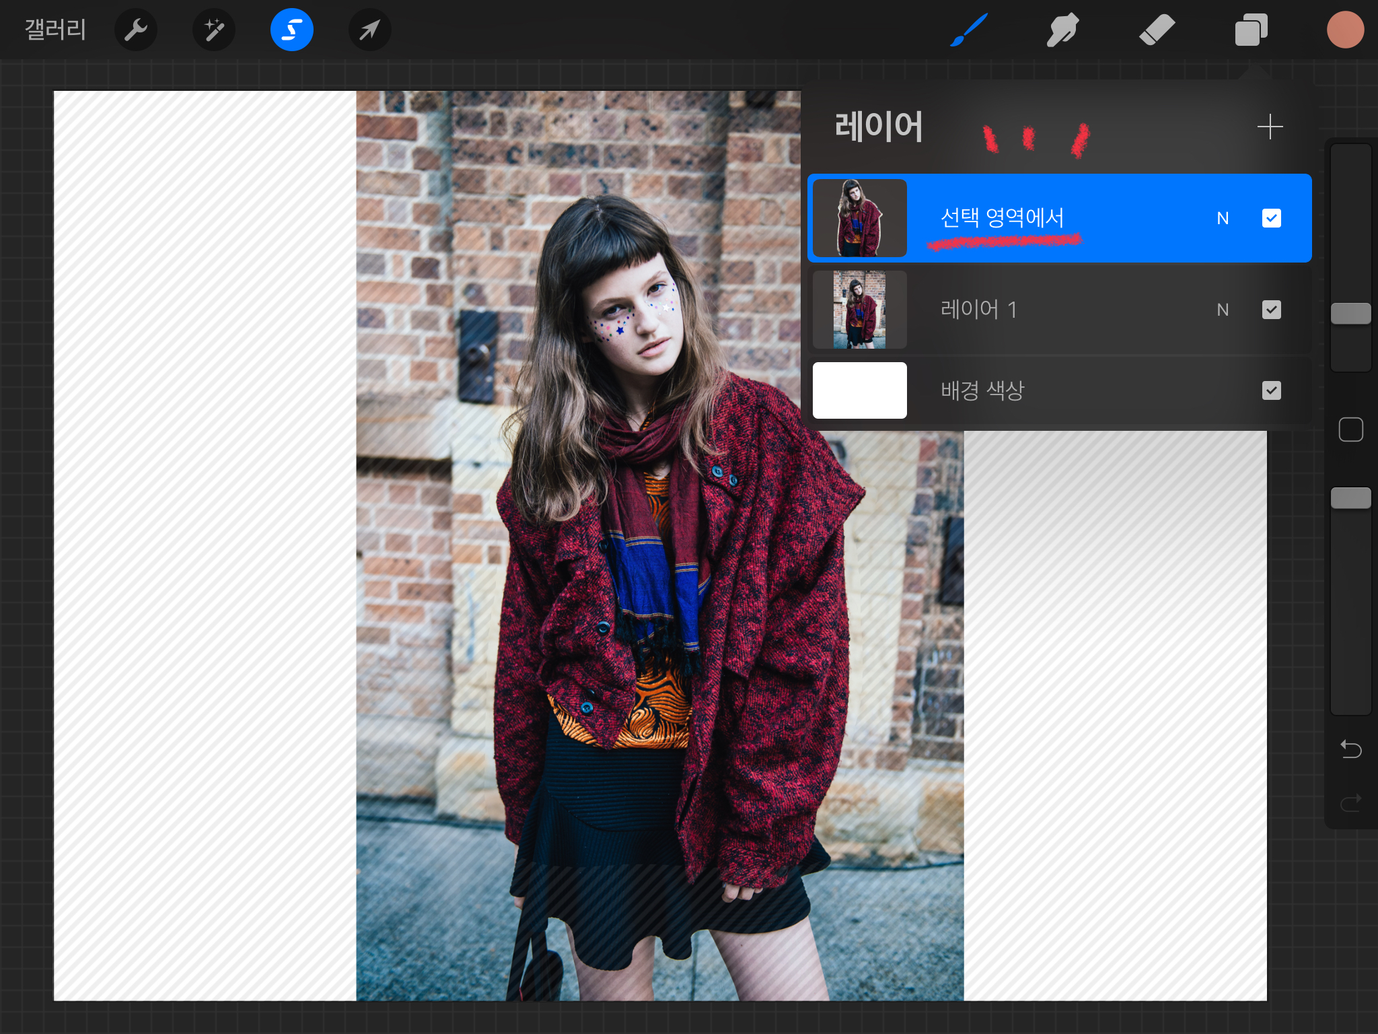Close the Layers panel icon
The image size is (1378, 1034).
1251,30
